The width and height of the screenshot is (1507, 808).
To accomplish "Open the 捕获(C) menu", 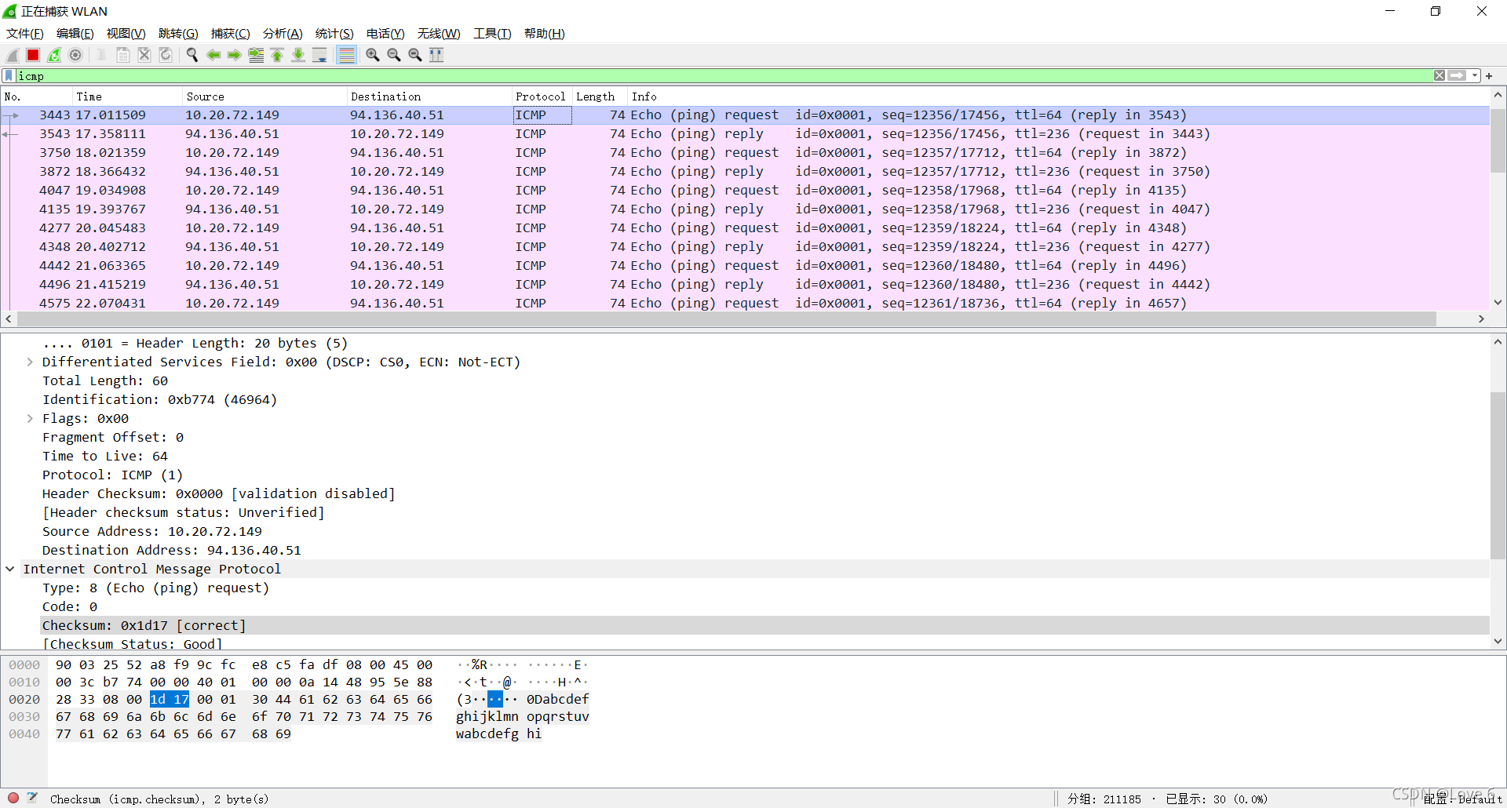I will (x=230, y=34).
